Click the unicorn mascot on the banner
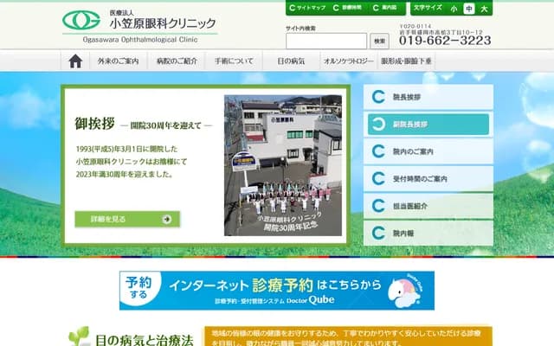The height and width of the screenshot is (346, 554). coord(406,291)
